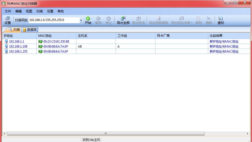252x142 pixels.
Task: Expand the 扫描网段 dropdown arrow
Action: 81,20
